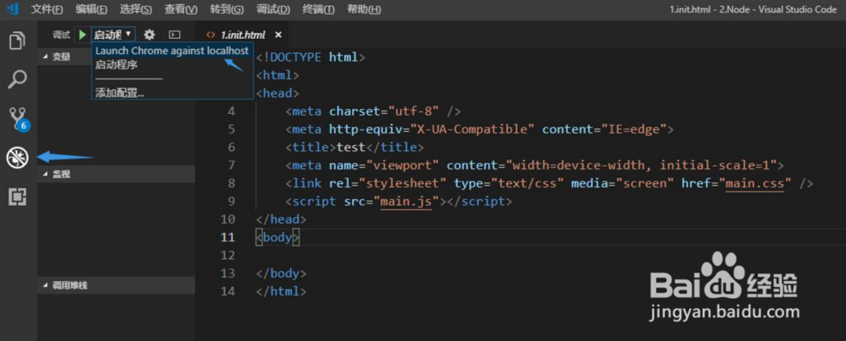Image resolution: width=846 pixels, height=341 pixels.
Task: Open the Extensions icon
Action: coord(17,197)
